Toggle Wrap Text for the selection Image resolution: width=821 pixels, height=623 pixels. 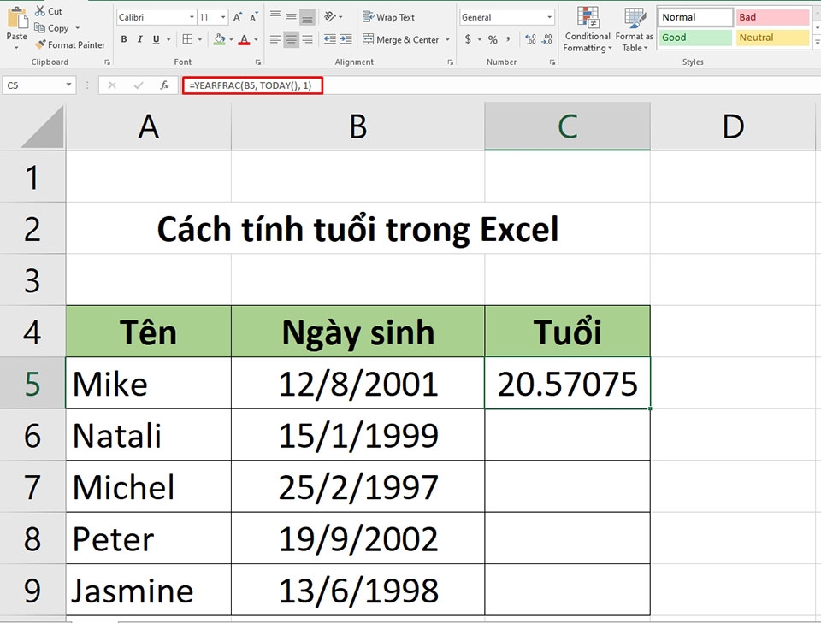click(389, 16)
